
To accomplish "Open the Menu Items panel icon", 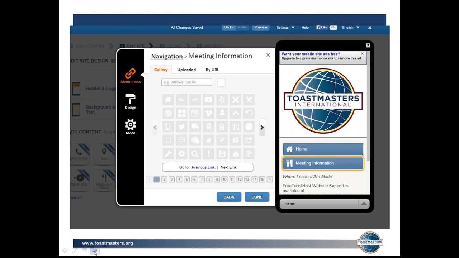I will click(130, 76).
